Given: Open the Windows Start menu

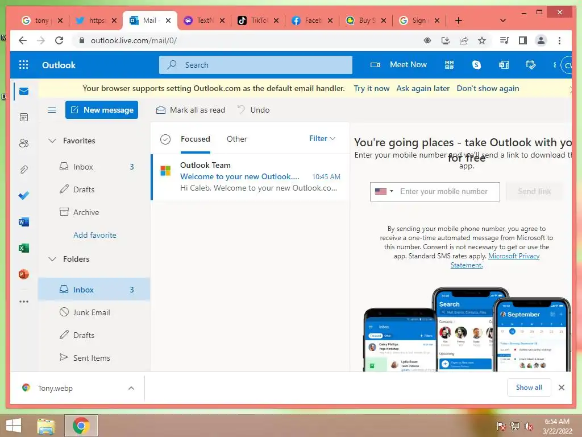Looking at the screenshot, I should pos(14,426).
